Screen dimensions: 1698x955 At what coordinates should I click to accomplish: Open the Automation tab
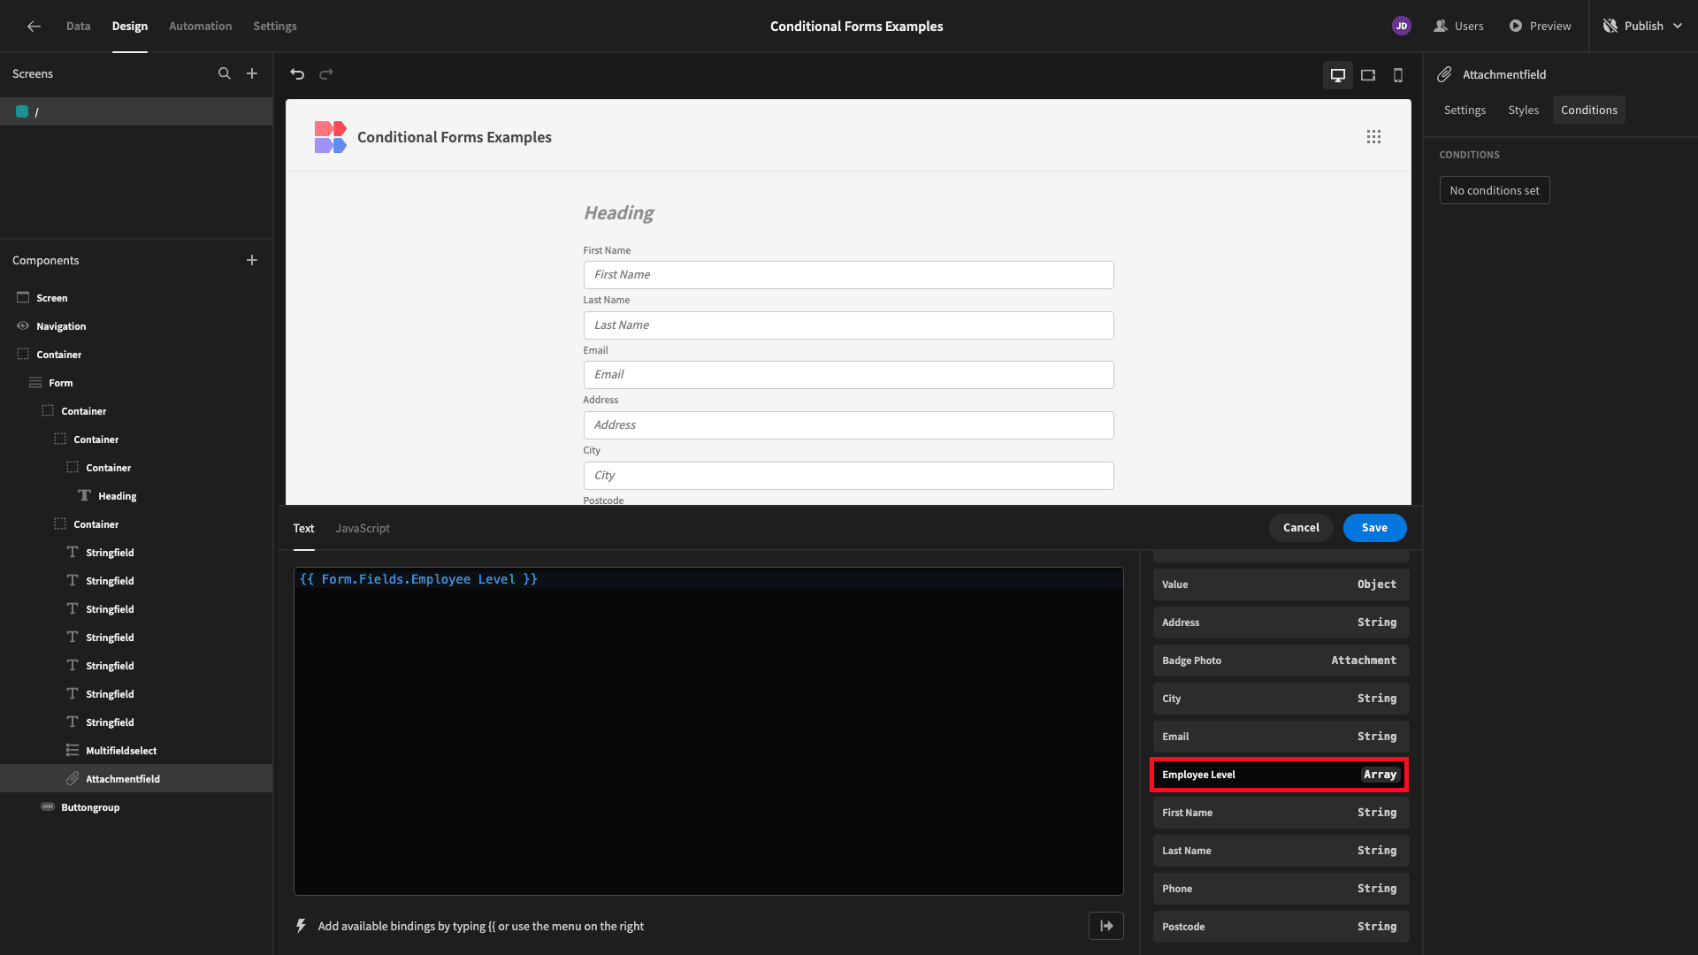tap(201, 27)
